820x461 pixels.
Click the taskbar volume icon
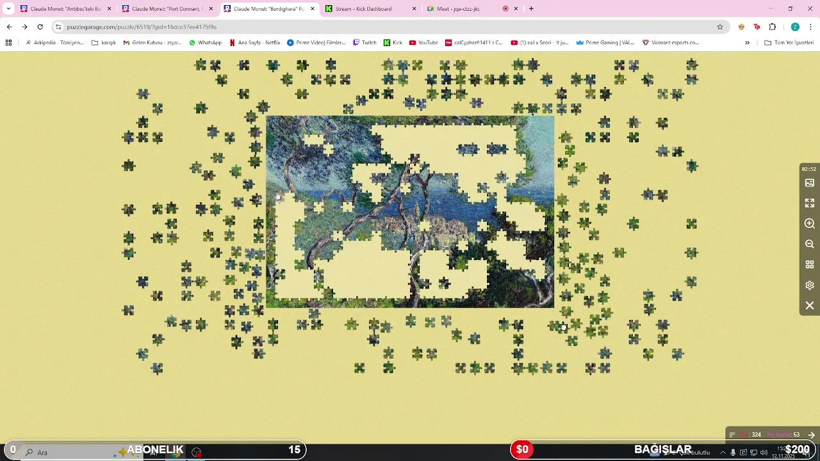click(x=764, y=453)
